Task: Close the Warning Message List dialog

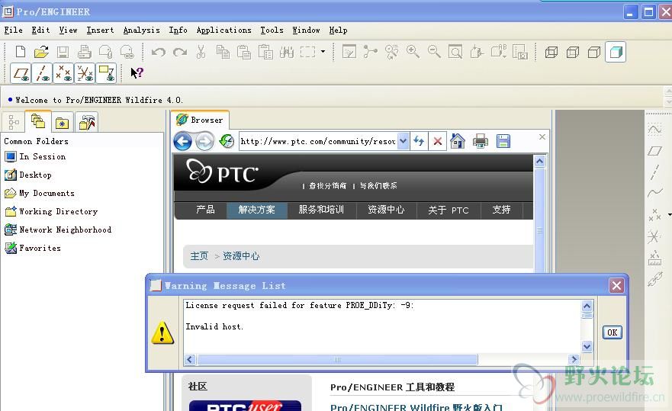Action: point(617,285)
